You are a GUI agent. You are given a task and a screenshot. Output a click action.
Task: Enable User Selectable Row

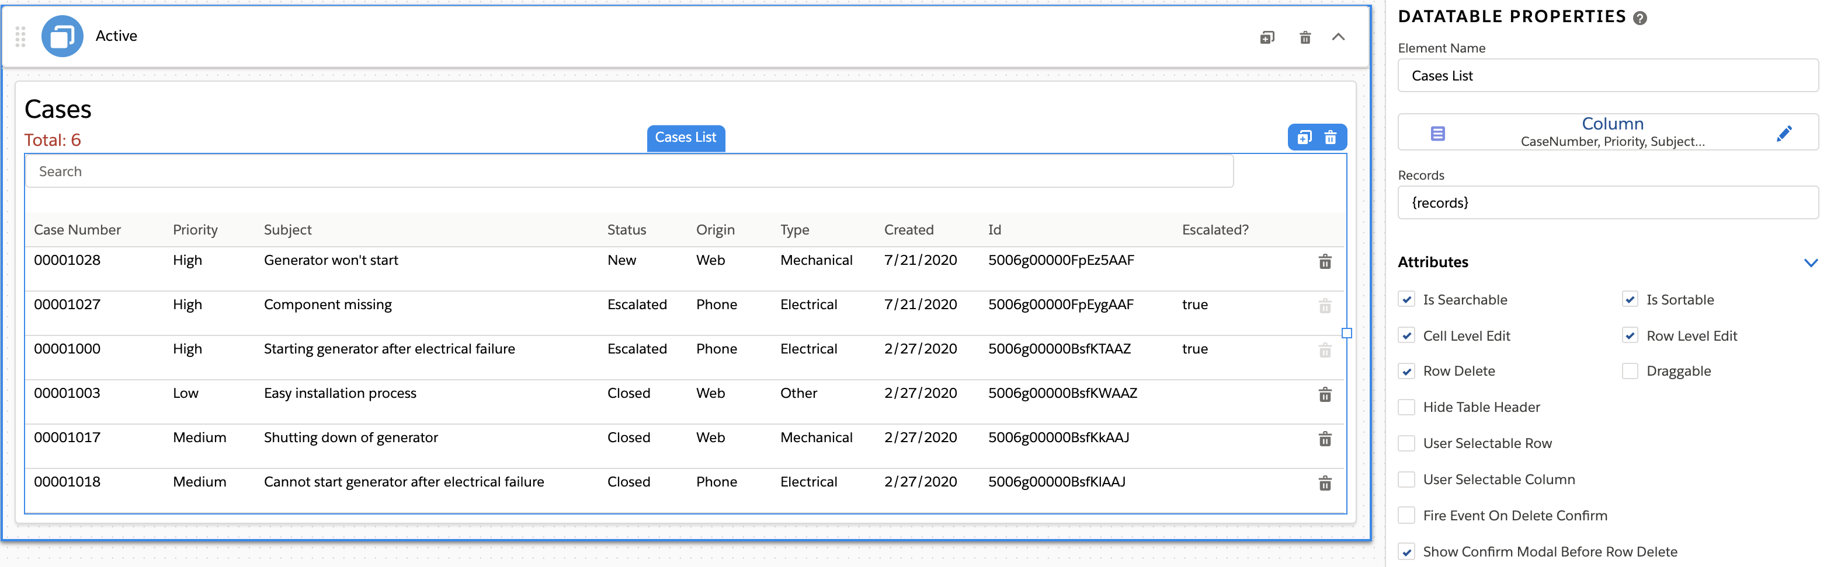pos(1407,443)
